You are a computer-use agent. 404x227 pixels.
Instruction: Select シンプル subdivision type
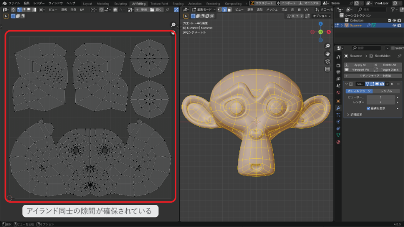[386, 91]
